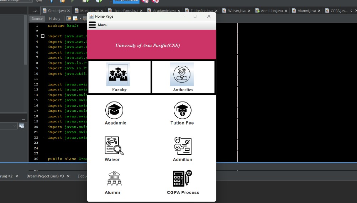This screenshot has height=203, width=357.
Task: Switch to Mentor.java tab
Action: pyautogui.click(x=89, y=11)
